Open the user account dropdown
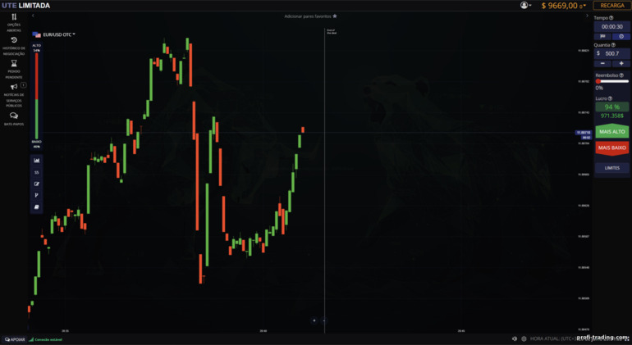Image resolution: width=632 pixels, height=345 pixels. tap(525, 5)
